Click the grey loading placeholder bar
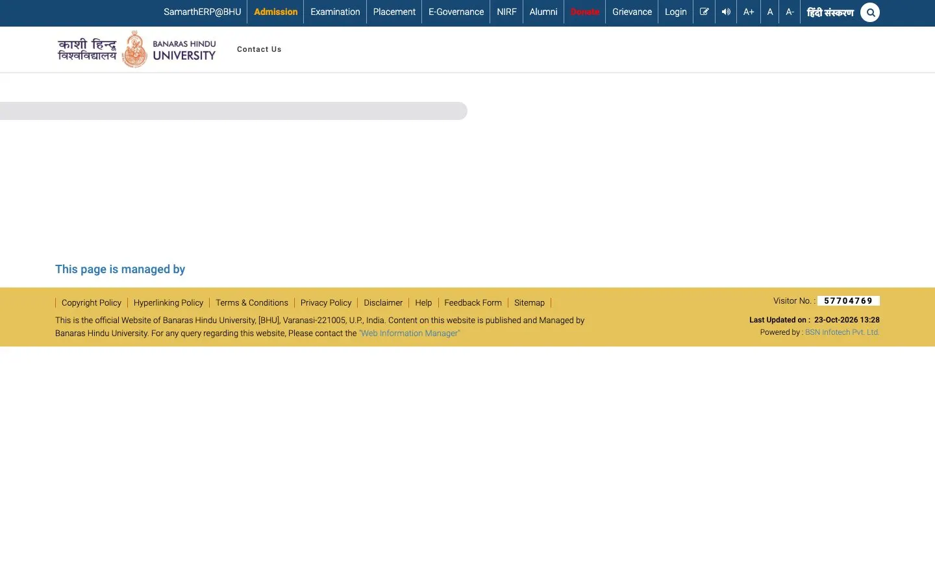This screenshot has width=935, height=584. click(234, 111)
